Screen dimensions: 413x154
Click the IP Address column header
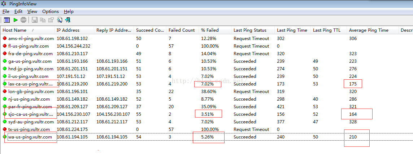tap(68, 30)
